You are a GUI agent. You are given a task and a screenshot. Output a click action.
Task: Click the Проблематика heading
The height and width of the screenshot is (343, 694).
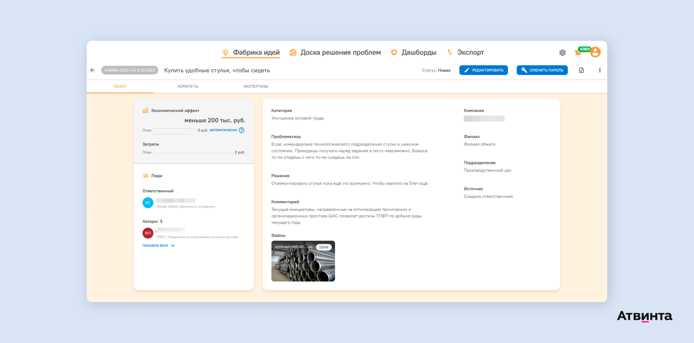[x=286, y=137]
